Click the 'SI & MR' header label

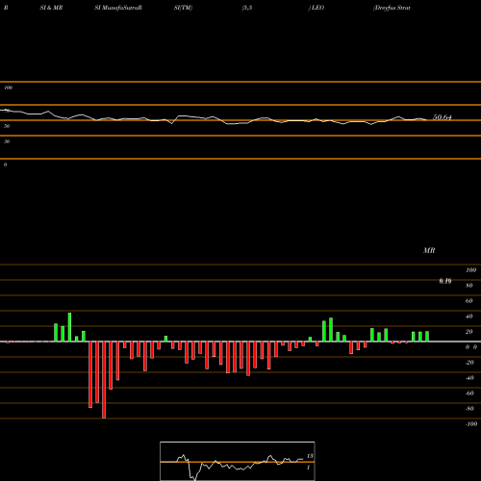click(x=51, y=8)
